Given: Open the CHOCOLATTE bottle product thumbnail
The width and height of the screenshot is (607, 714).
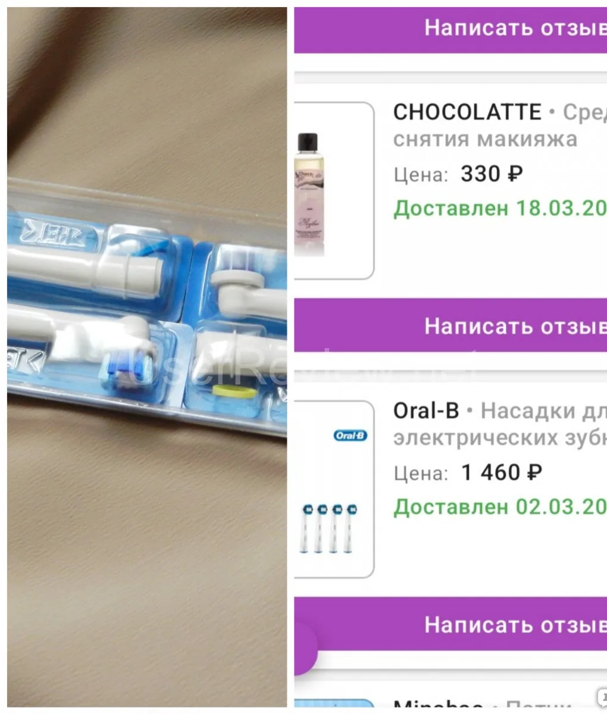Looking at the screenshot, I should pos(334,190).
